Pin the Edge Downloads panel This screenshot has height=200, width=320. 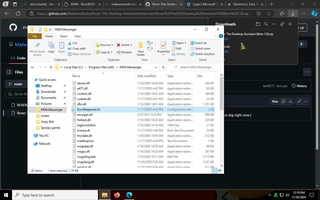[282, 24]
